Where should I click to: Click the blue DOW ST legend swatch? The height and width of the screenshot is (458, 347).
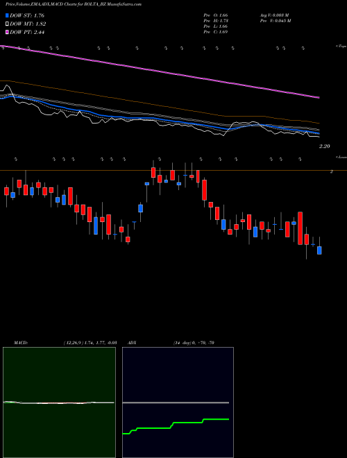point(8,15)
